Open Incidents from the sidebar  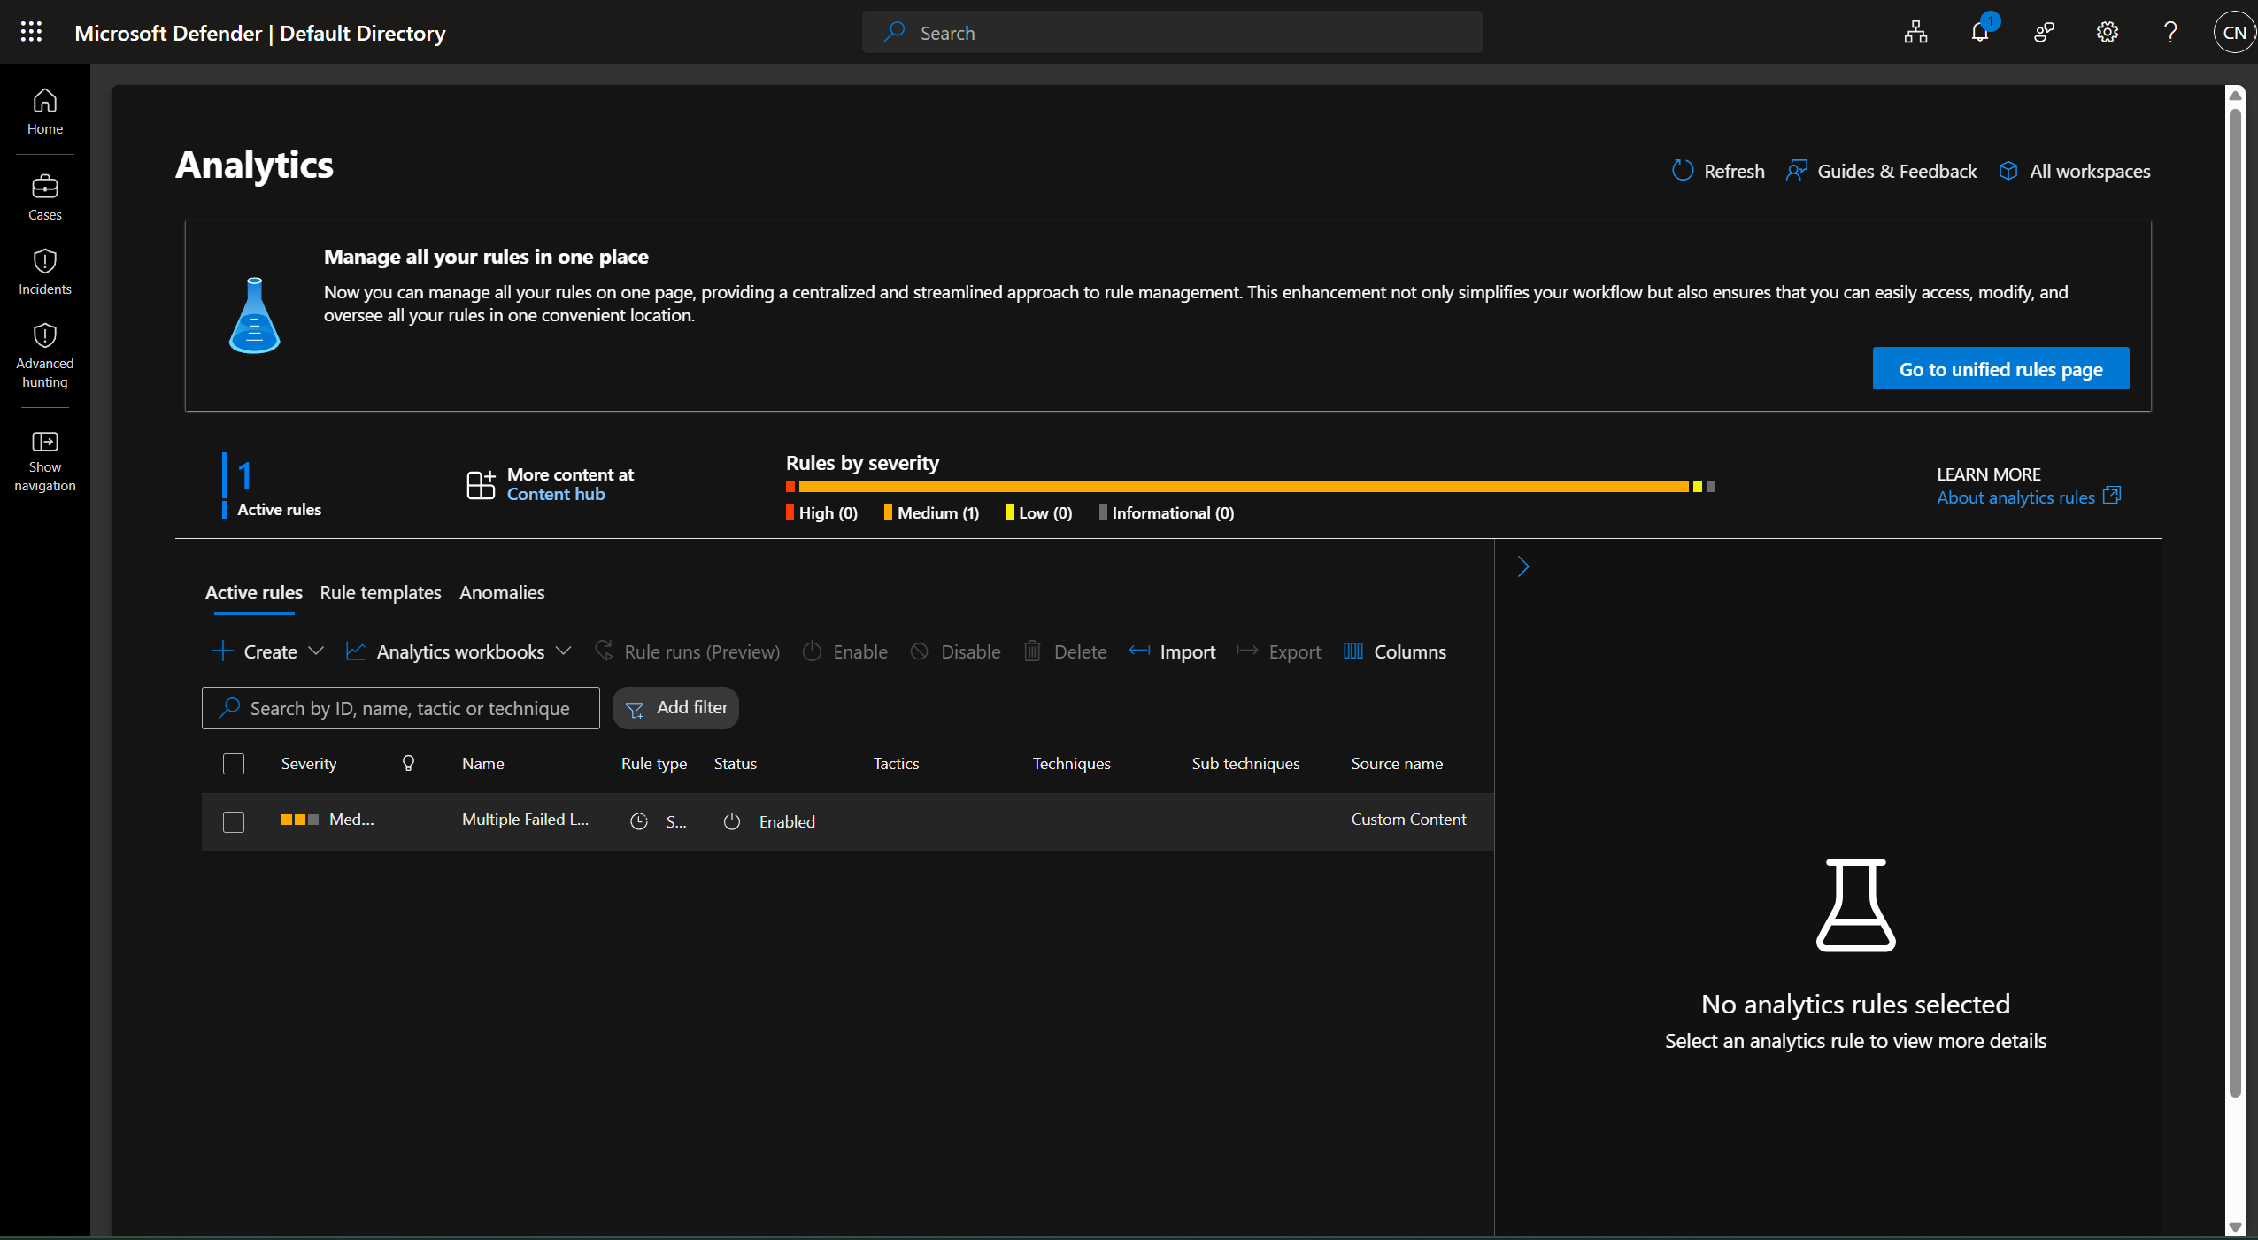(x=45, y=272)
